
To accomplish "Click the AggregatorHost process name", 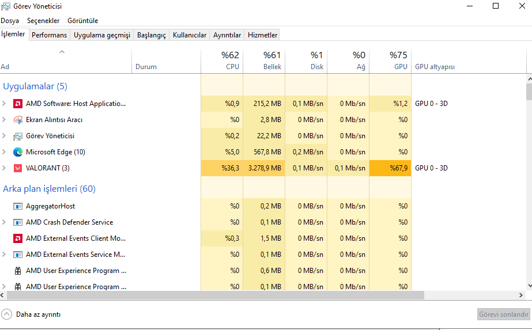I will point(51,206).
